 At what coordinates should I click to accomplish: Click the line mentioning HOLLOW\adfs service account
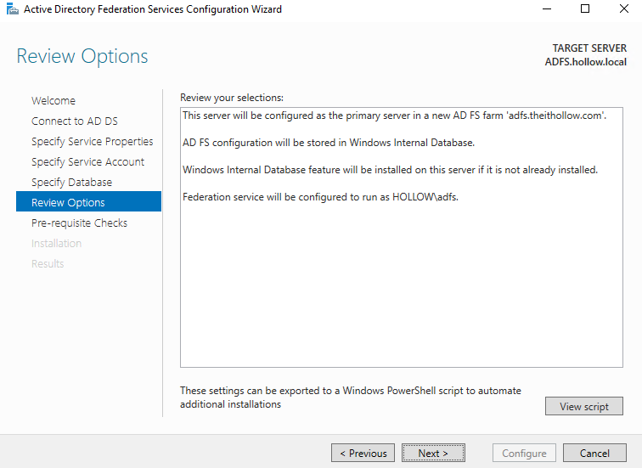coord(320,197)
